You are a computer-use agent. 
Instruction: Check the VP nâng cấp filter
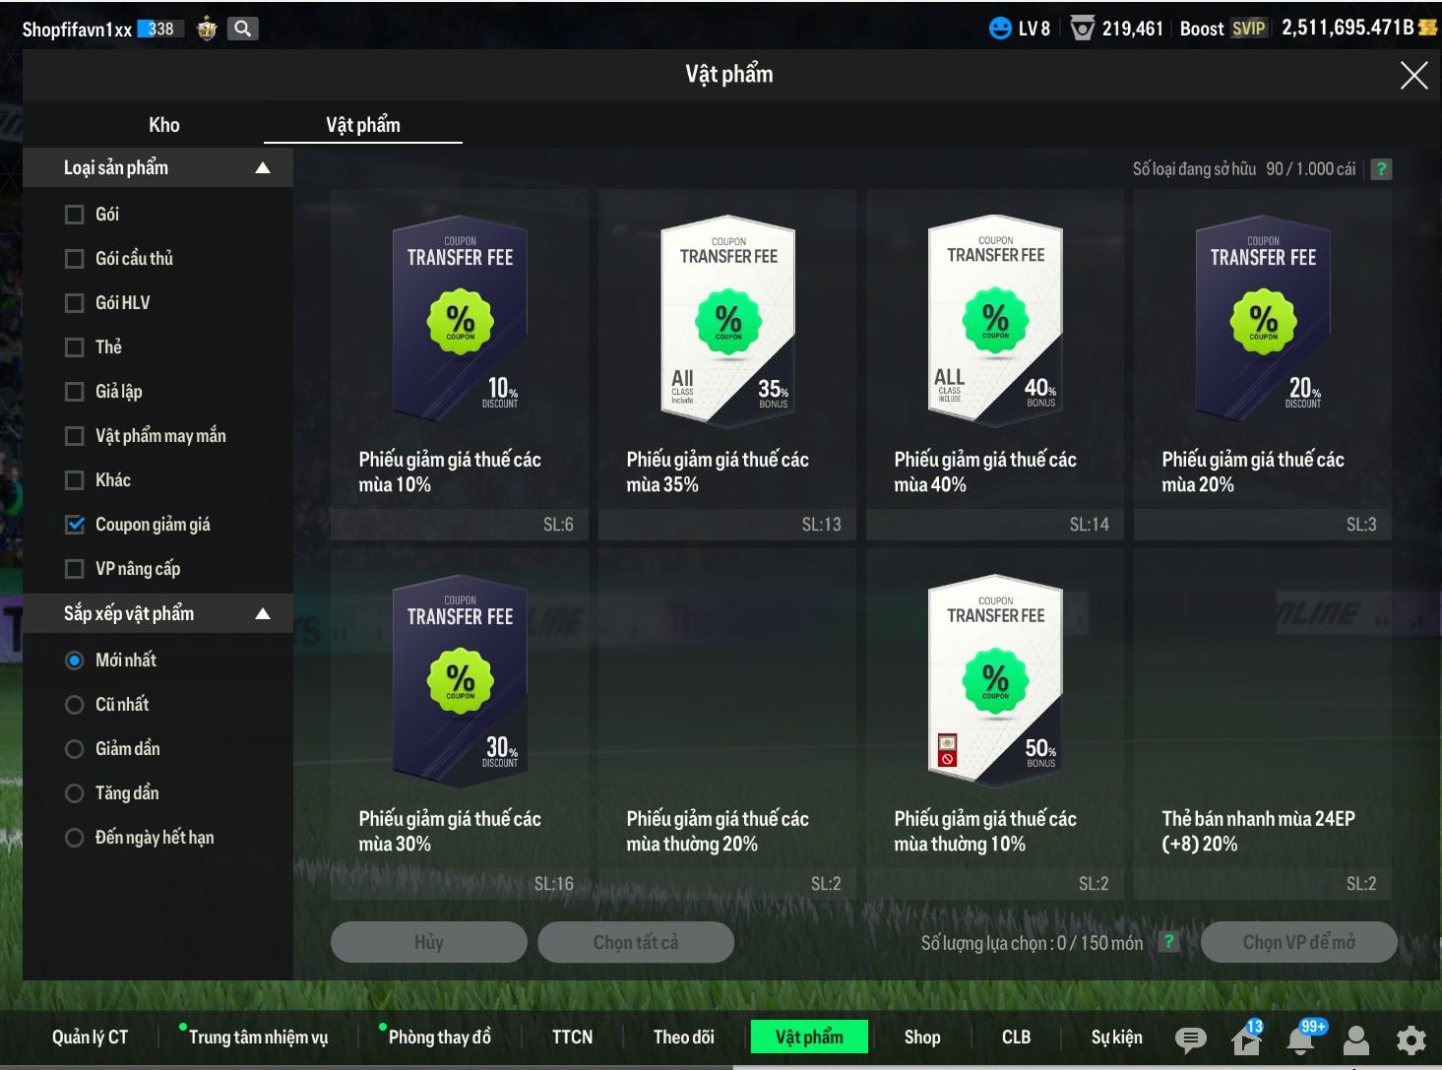(x=74, y=569)
